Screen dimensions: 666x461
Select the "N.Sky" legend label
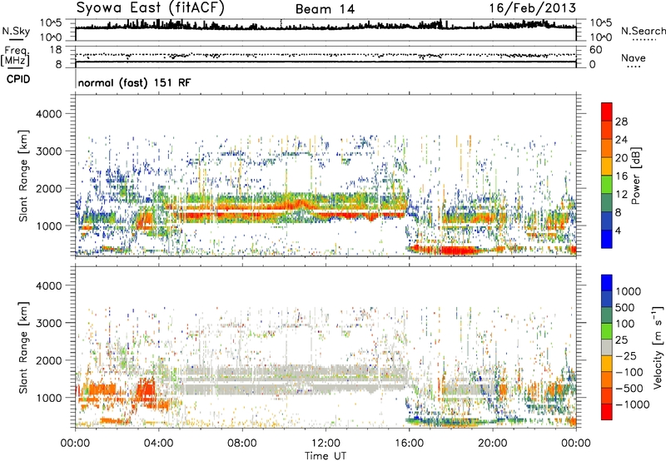pyautogui.click(x=16, y=31)
